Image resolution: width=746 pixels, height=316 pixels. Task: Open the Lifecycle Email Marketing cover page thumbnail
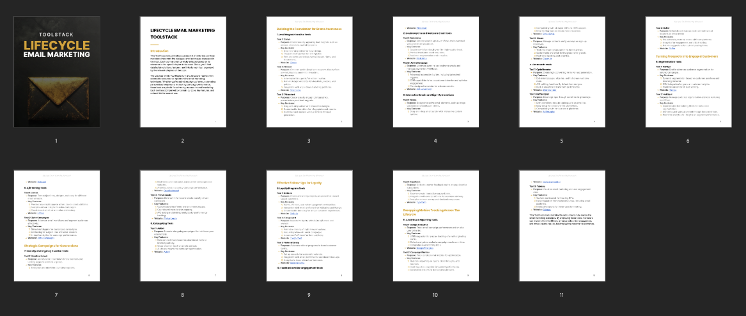(56, 71)
